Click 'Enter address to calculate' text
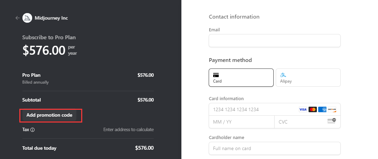 129,129
